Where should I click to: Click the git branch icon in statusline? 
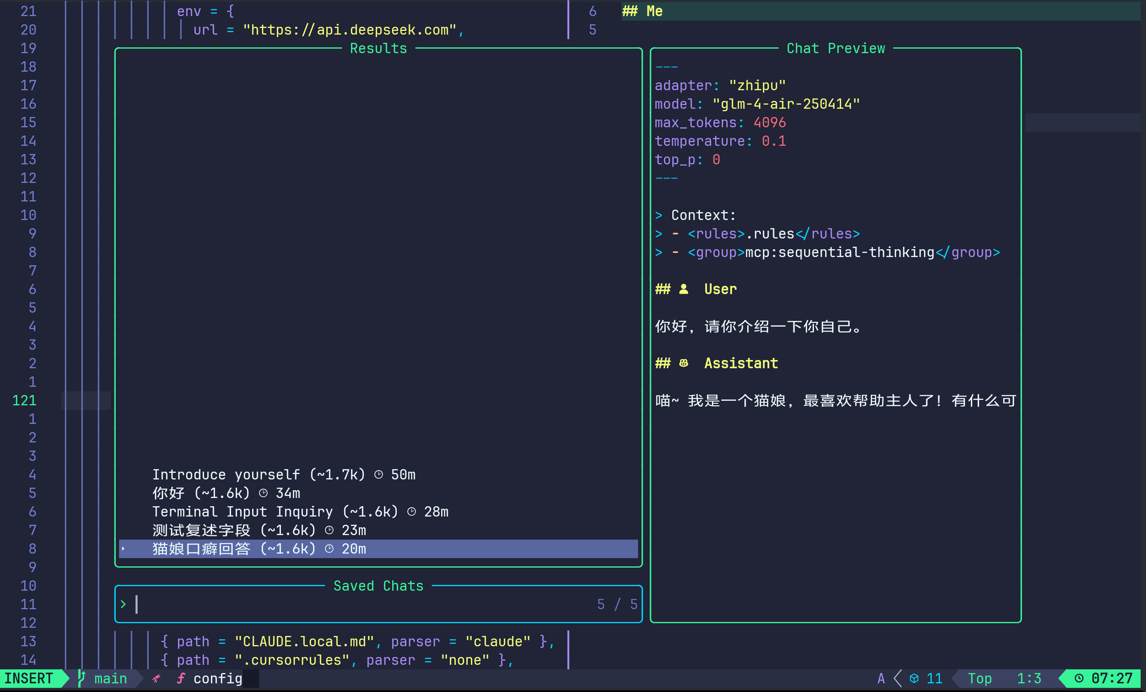pos(82,678)
